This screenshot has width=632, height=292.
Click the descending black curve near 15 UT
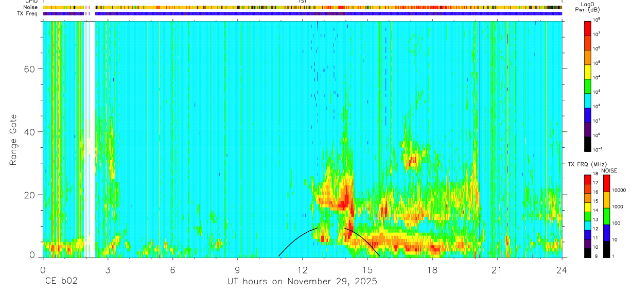(362, 241)
